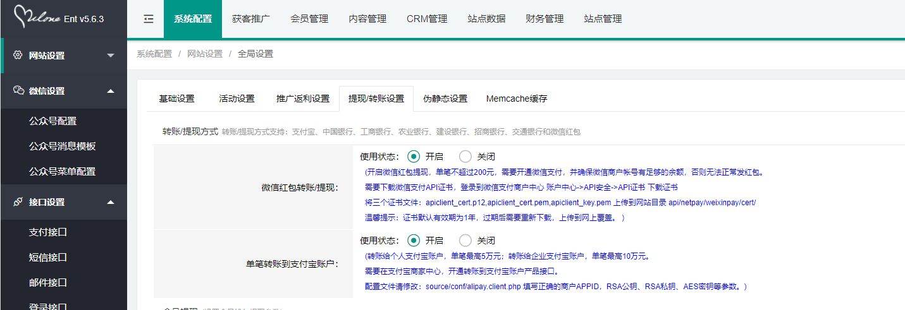Click the sidebar collapse hamburger icon
This screenshot has width=905, height=310.
pos(149,19)
